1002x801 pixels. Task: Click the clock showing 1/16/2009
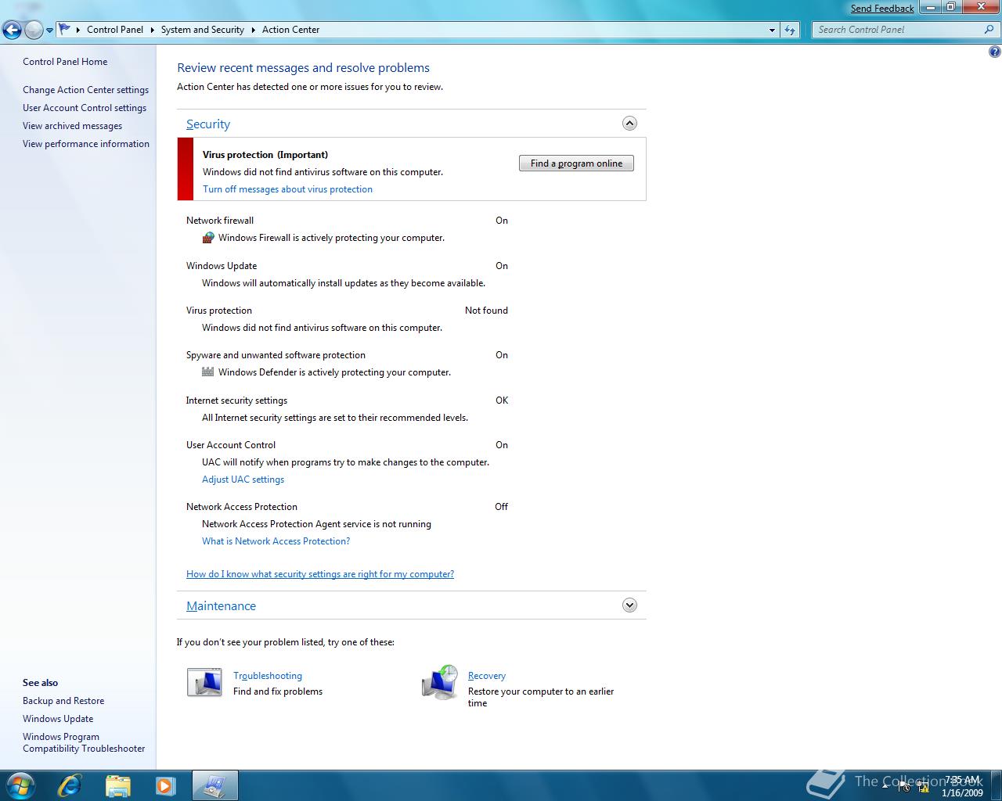[962, 786]
